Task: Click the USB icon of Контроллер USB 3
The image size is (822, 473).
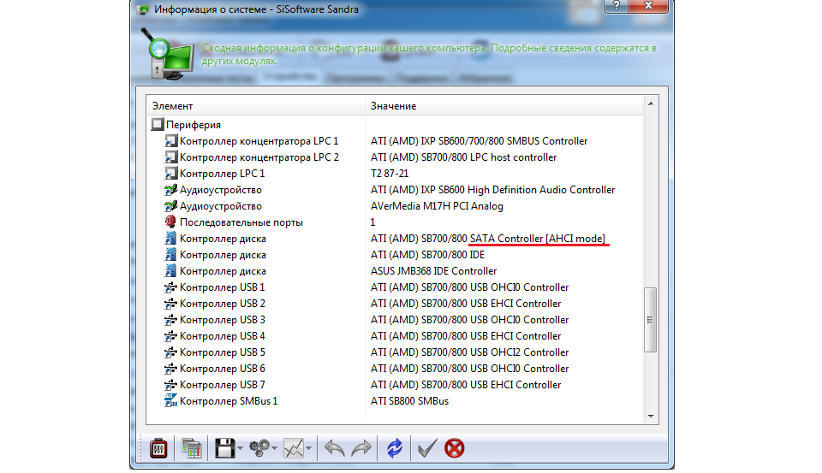Action: [x=170, y=320]
